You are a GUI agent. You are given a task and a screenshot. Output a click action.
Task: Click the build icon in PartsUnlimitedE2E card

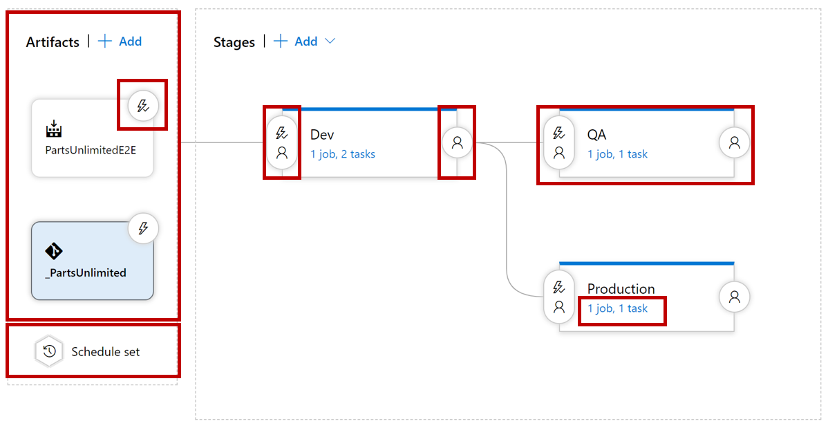pyautogui.click(x=54, y=129)
